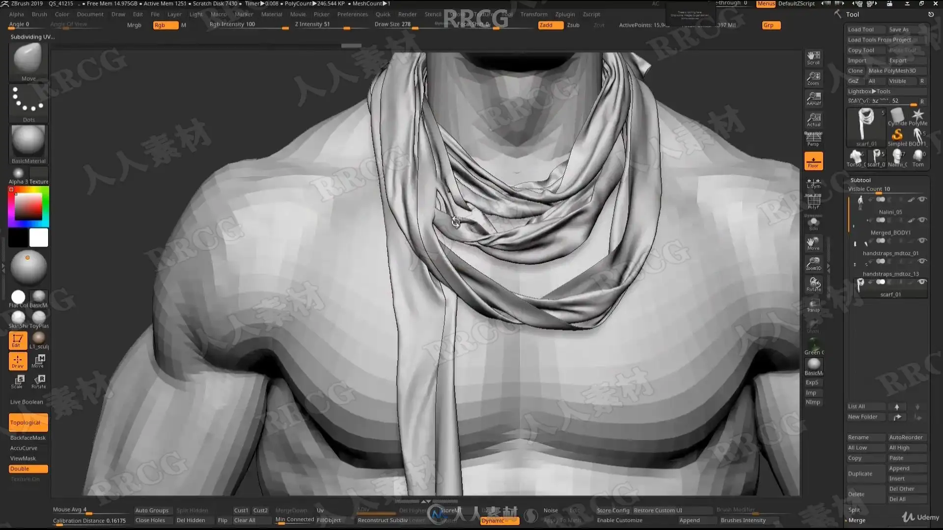This screenshot has height=530, width=943.
Task: Click the Make PolyMesh3D button
Action: pos(892,71)
